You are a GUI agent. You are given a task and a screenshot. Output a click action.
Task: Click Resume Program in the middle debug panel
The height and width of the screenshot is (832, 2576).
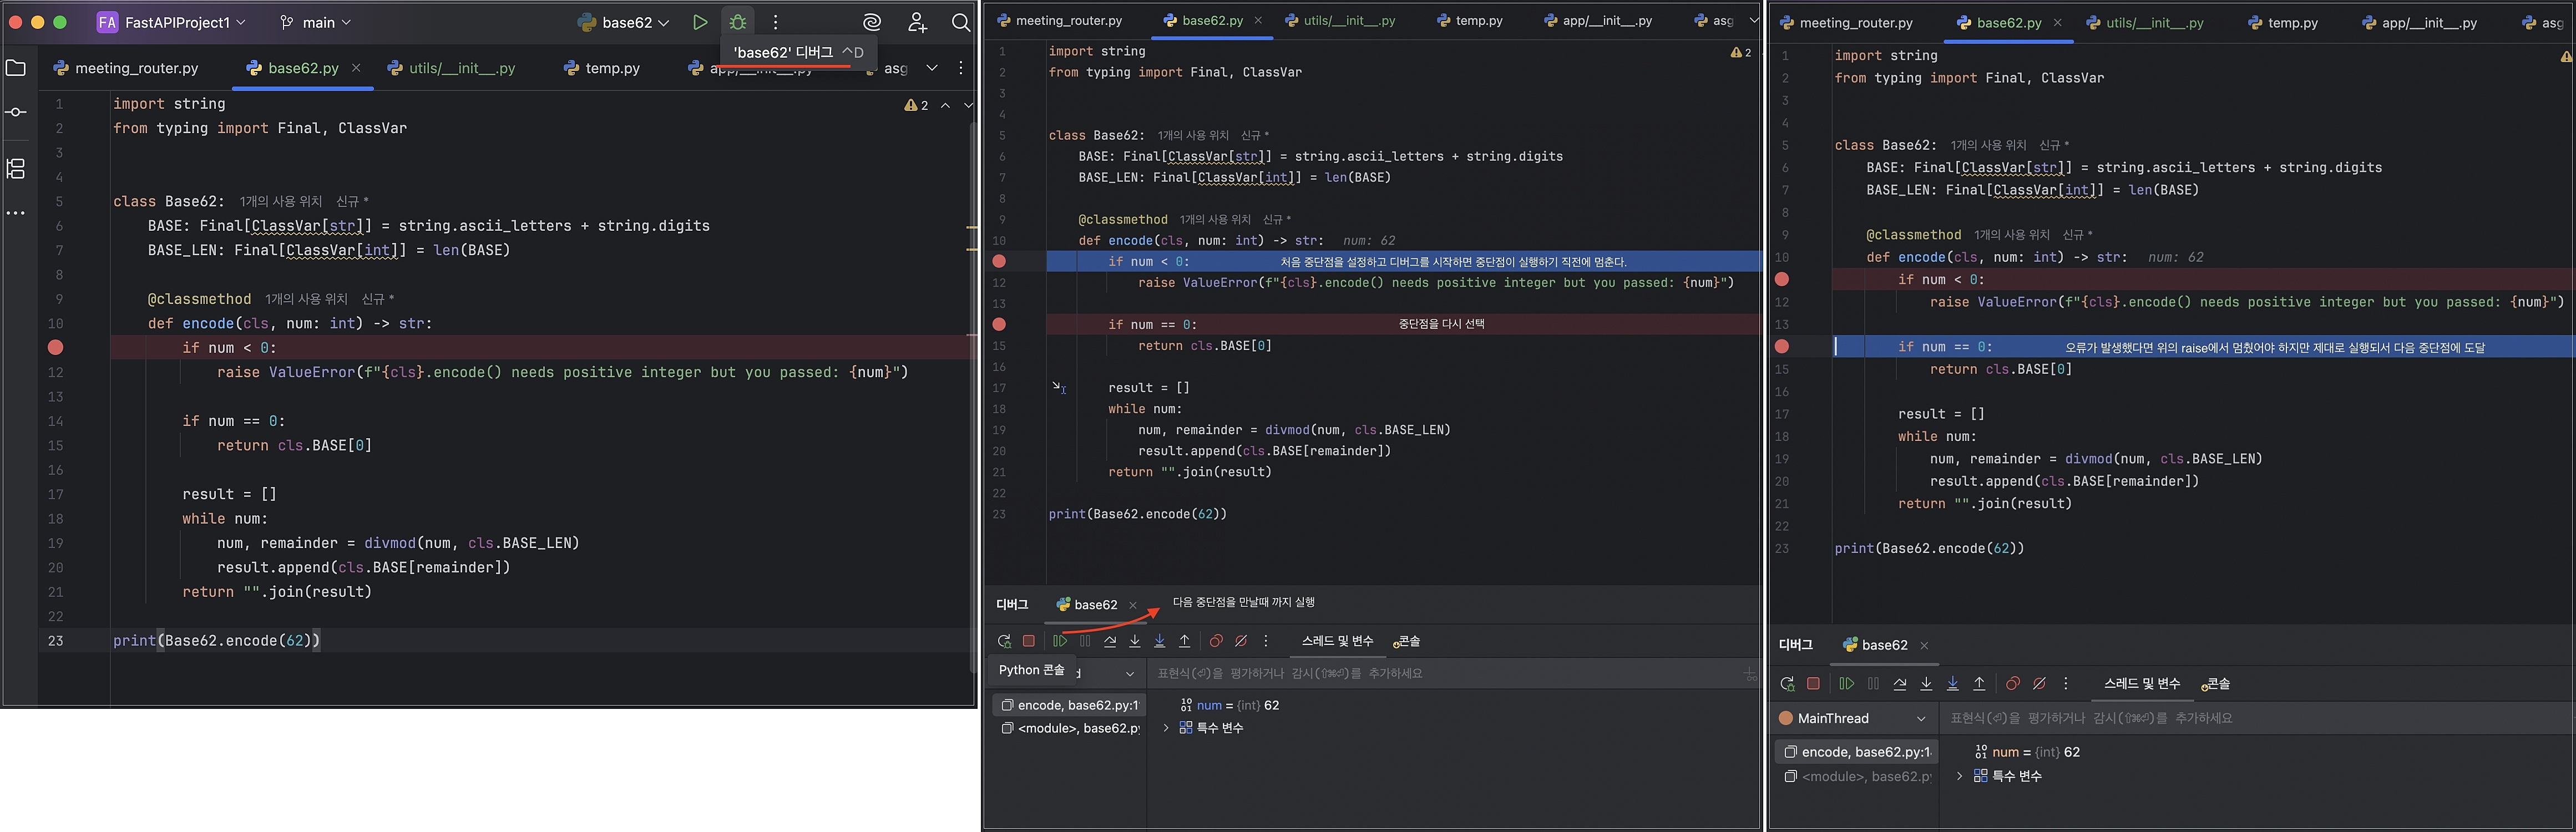[x=1059, y=641]
